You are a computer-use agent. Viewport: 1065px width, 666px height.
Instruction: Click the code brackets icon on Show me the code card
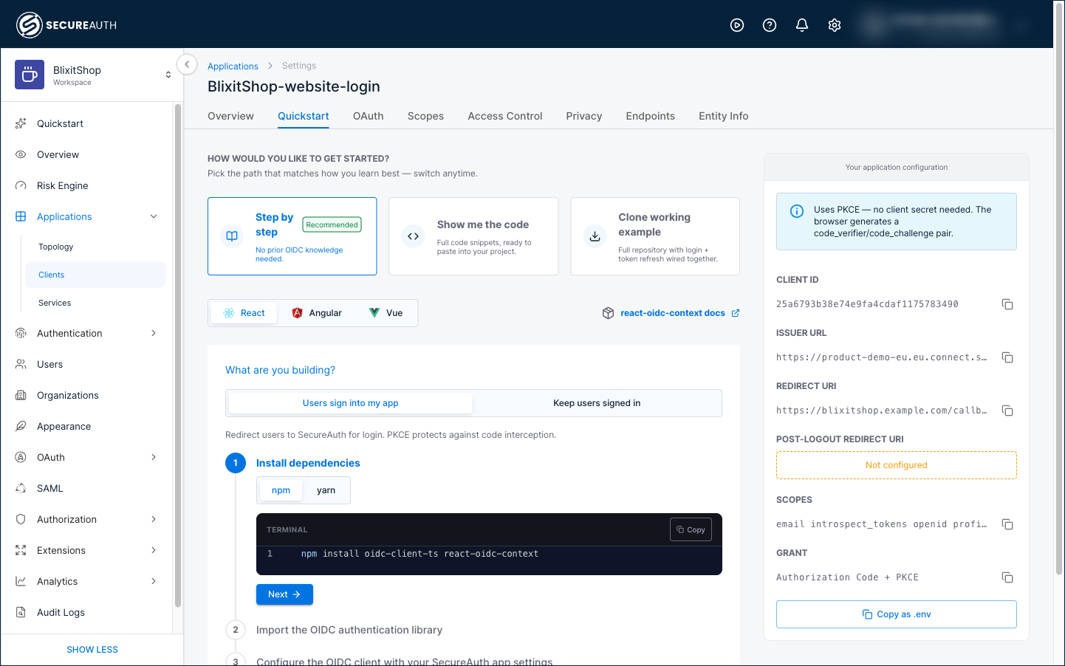pos(413,236)
